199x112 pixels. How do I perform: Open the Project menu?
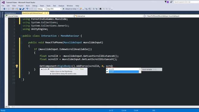[x=21, y=6]
